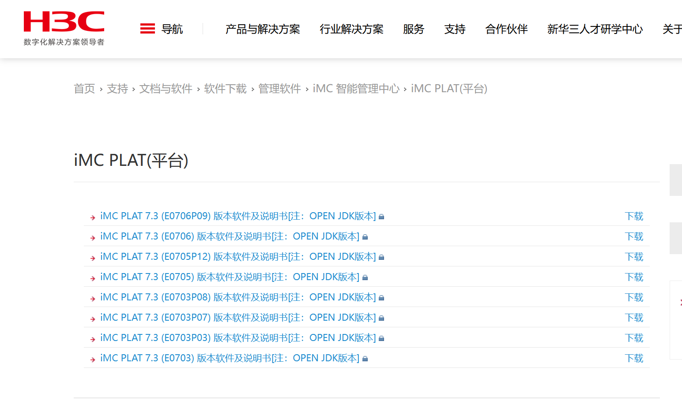Viewport: 682px width, 416px height.
Task: Click the lock icon beside E0705 entry
Action: click(365, 277)
